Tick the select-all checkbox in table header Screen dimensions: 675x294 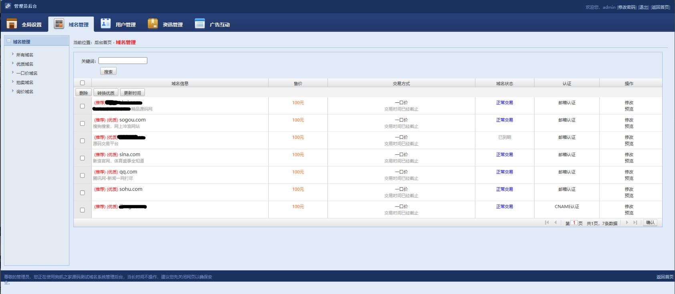click(82, 83)
